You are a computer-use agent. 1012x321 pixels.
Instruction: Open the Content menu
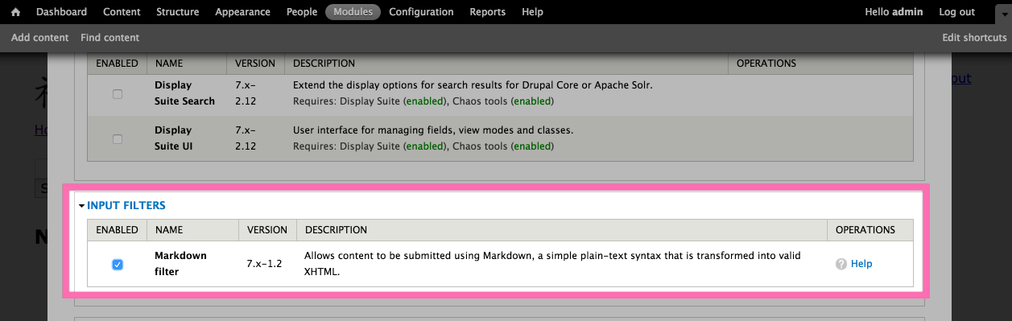click(x=122, y=12)
